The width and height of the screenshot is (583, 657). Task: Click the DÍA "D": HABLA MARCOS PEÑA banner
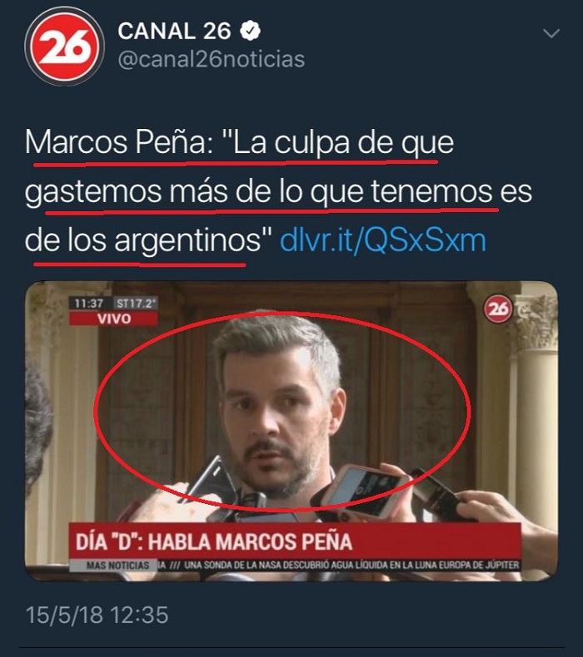point(295,541)
